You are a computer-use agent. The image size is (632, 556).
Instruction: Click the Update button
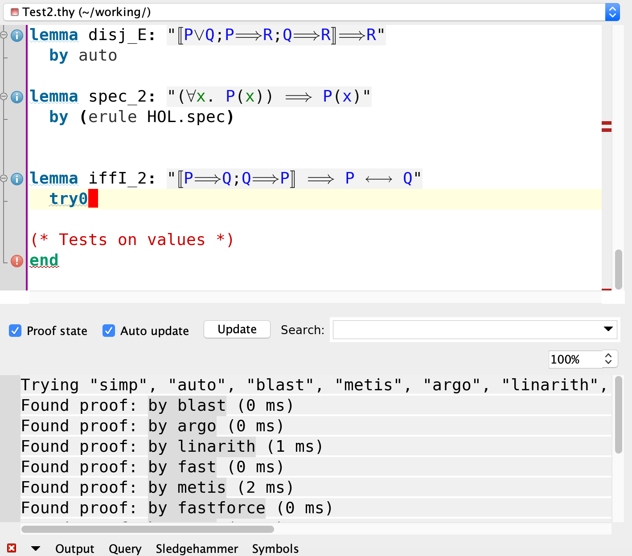pos(237,329)
